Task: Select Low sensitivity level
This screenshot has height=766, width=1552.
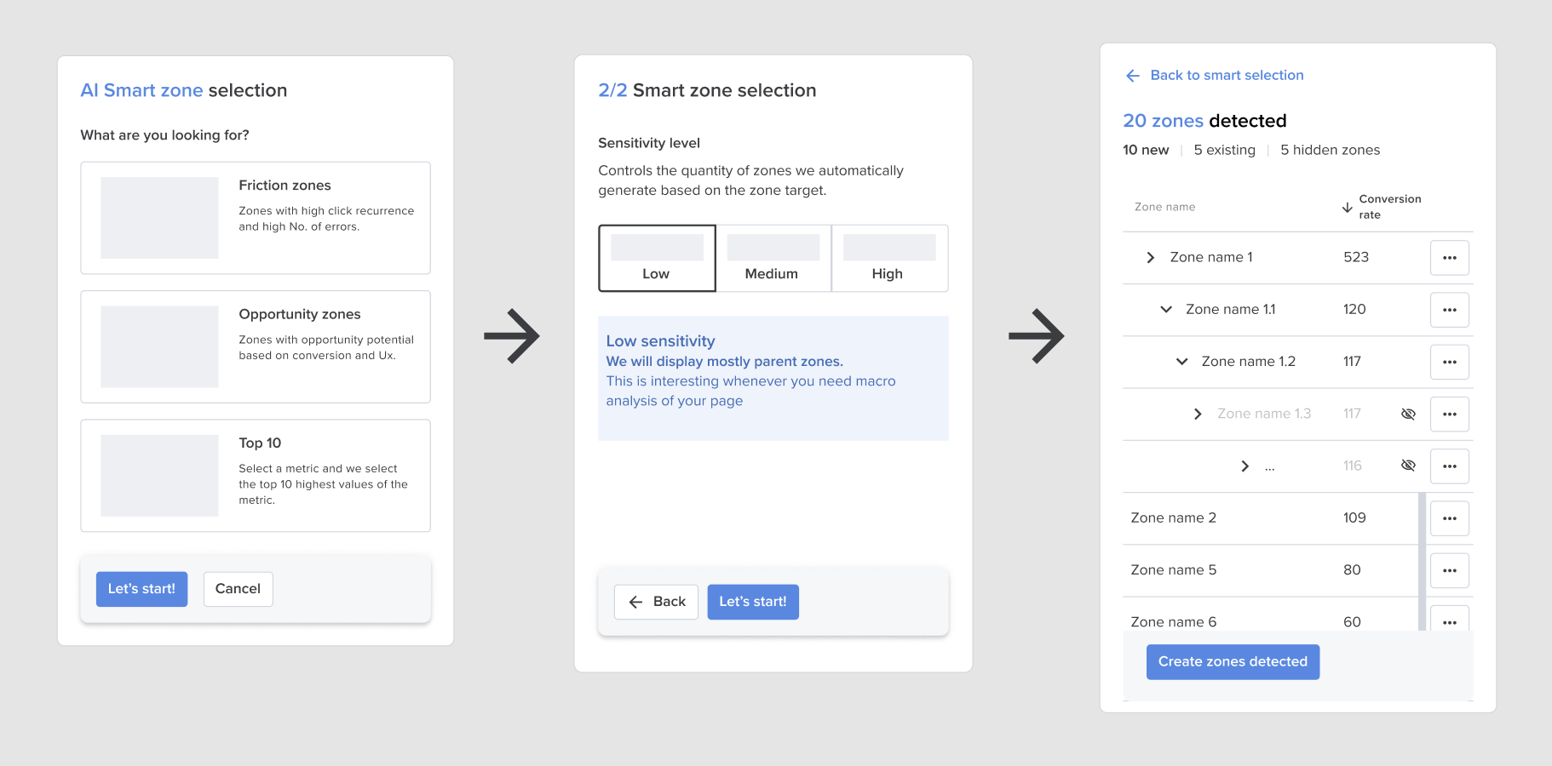Action: pyautogui.click(x=657, y=259)
